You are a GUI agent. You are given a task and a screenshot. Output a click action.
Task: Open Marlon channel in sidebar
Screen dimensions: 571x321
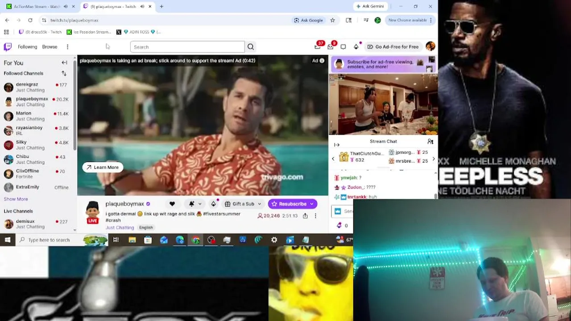36,116
